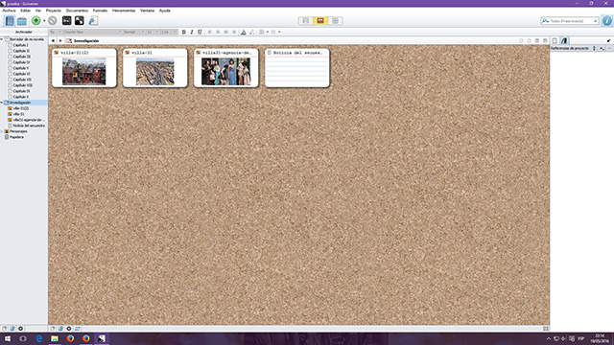Select the Noticia del secuestro index card

pos(297,68)
